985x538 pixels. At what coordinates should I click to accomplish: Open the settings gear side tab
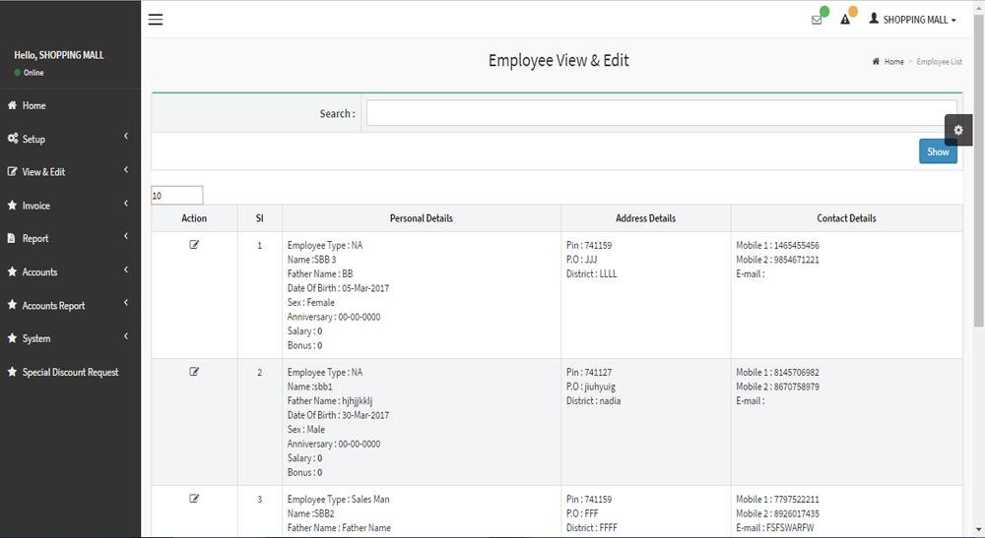click(x=958, y=130)
